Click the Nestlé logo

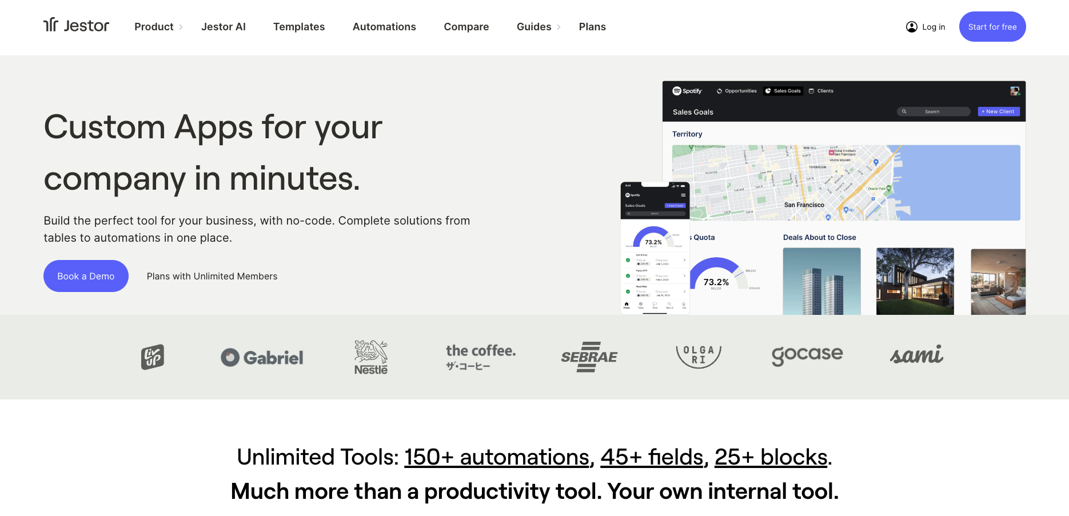(x=371, y=358)
